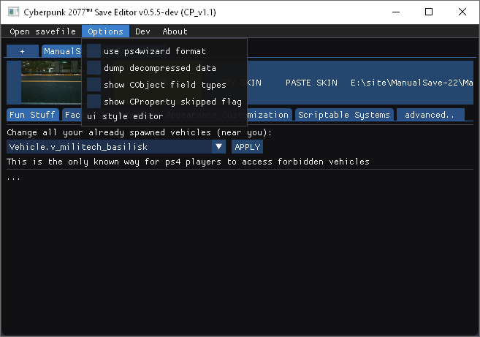Select the ManualSave tab

(x=62, y=51)
